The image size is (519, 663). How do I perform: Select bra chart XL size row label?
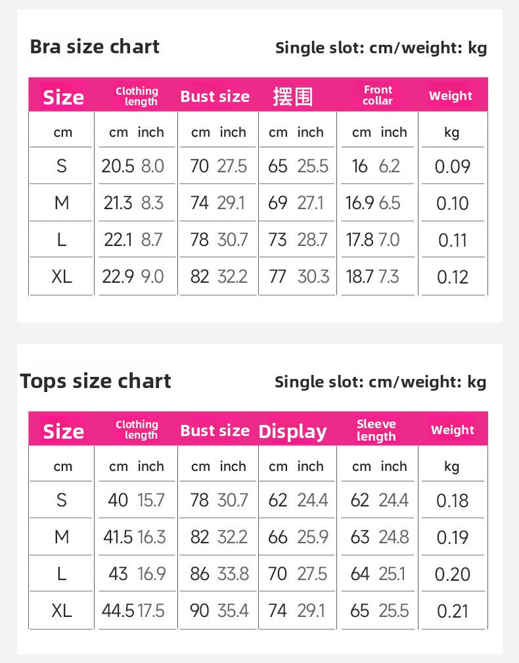pos(62,277)
